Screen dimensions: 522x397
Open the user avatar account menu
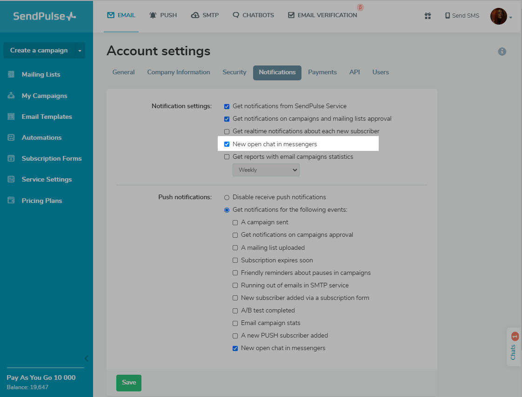501,16
